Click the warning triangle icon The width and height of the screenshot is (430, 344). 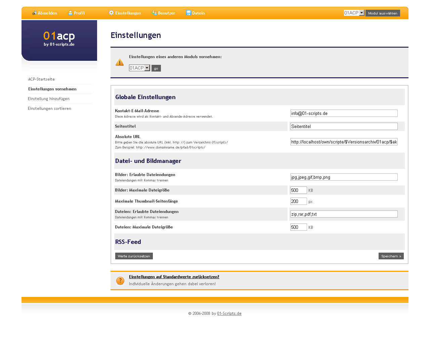tap(120, 62)
